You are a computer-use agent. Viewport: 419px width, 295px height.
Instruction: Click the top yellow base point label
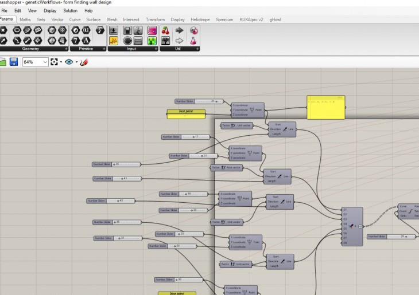click(x=185, y=112)
